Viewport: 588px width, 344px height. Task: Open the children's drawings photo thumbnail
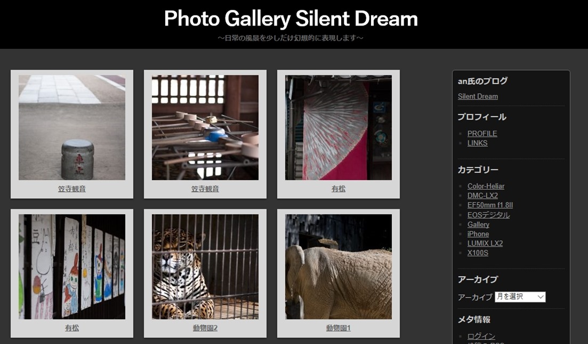pos(72,266)
